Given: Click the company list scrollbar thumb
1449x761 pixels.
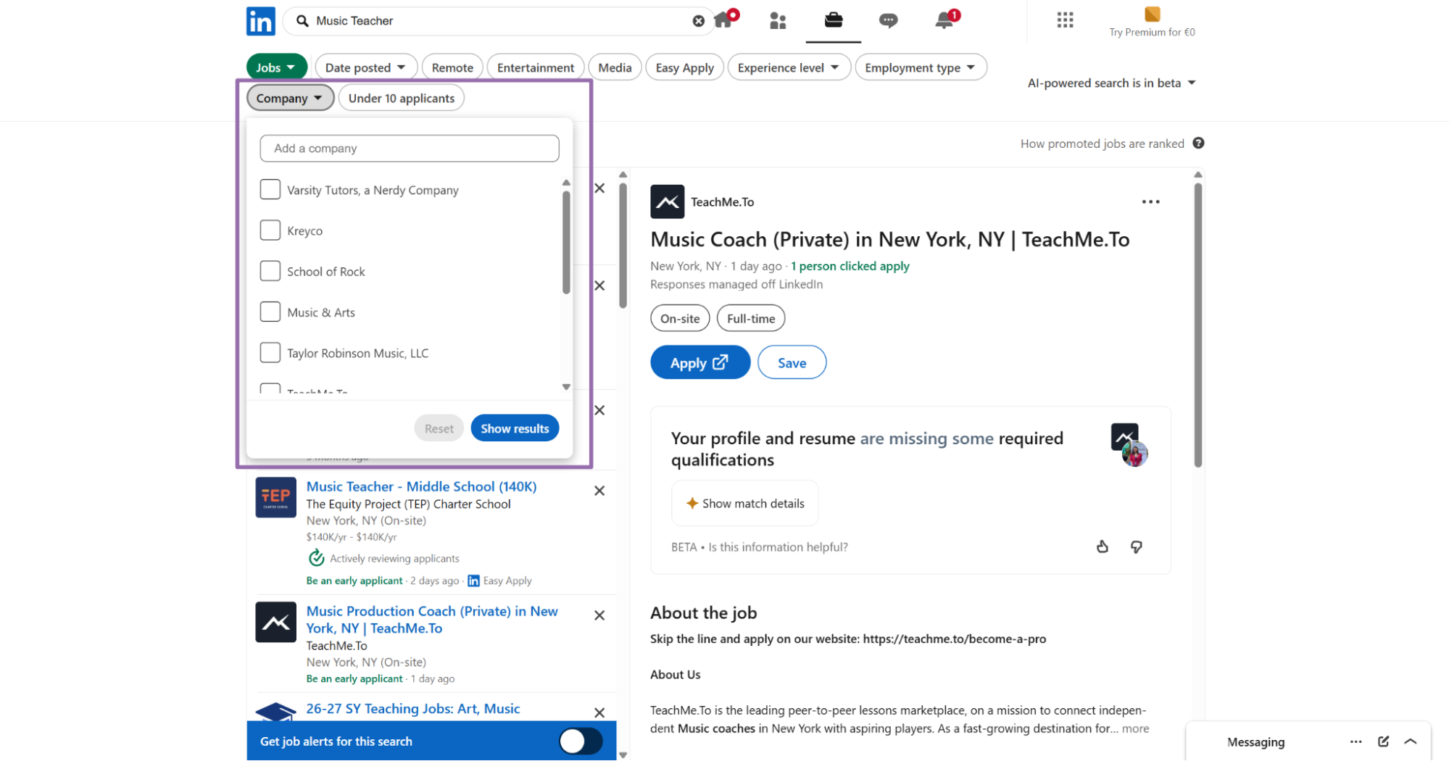Looking at the screenshot, I should (566, 243).
